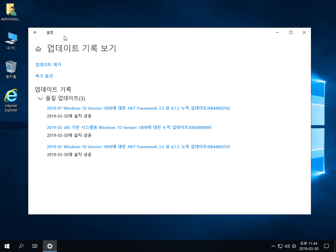Image resolution: width=336 pixels, height=252 pixels.
Task: Open the taskbar clock and date
Action: (309, 246)
